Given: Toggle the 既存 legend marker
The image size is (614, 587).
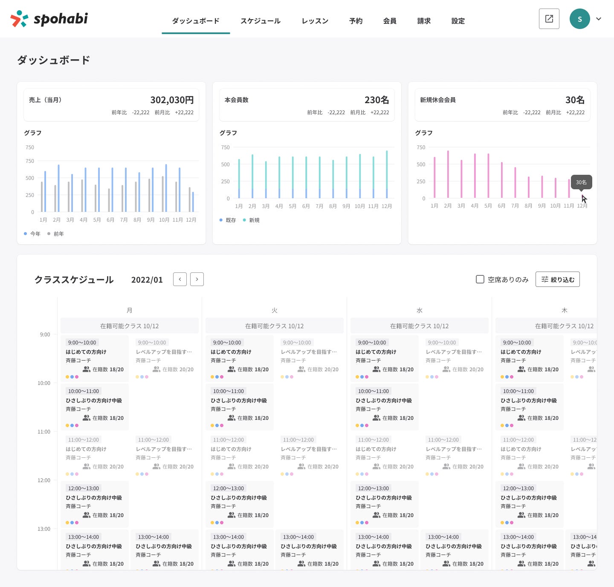Looking at the screenshot, I should 228,220.
